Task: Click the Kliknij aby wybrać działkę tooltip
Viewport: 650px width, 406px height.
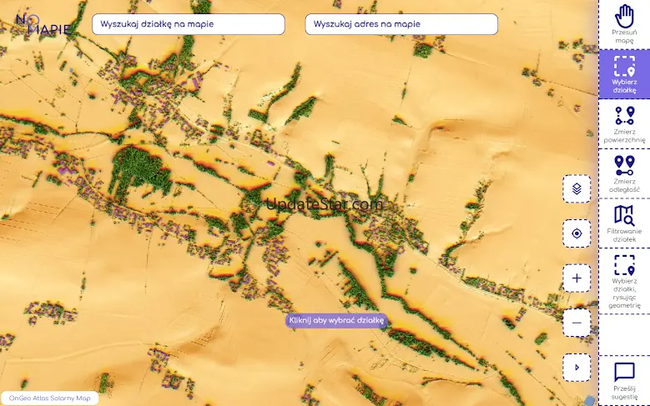Action: [x=336, y=320]
